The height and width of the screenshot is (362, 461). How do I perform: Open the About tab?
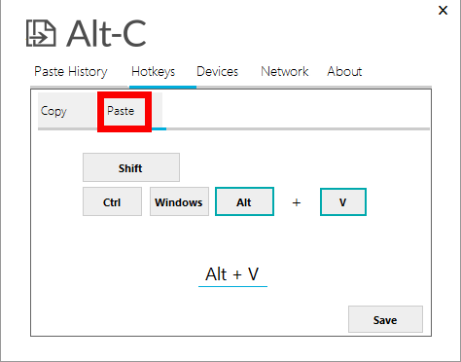344,71
